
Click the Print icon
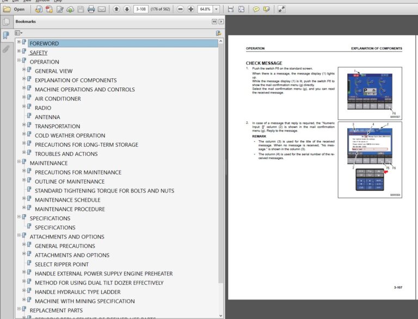click(x=91, y=9)
